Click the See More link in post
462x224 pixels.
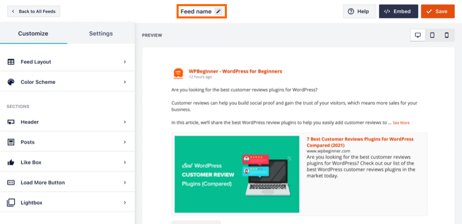point(401,123)
